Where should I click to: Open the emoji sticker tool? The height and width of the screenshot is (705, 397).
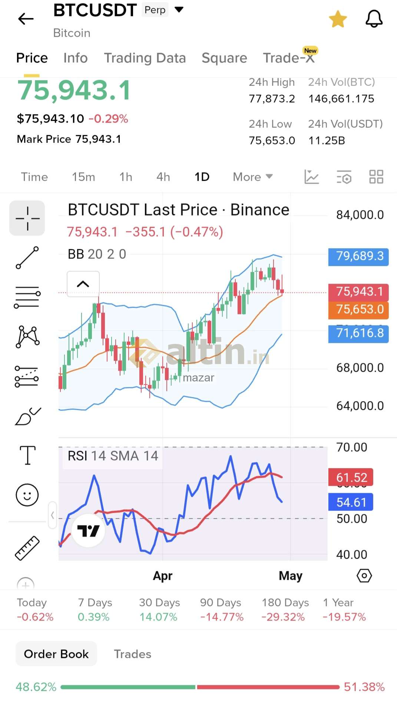tap(27, 495)
